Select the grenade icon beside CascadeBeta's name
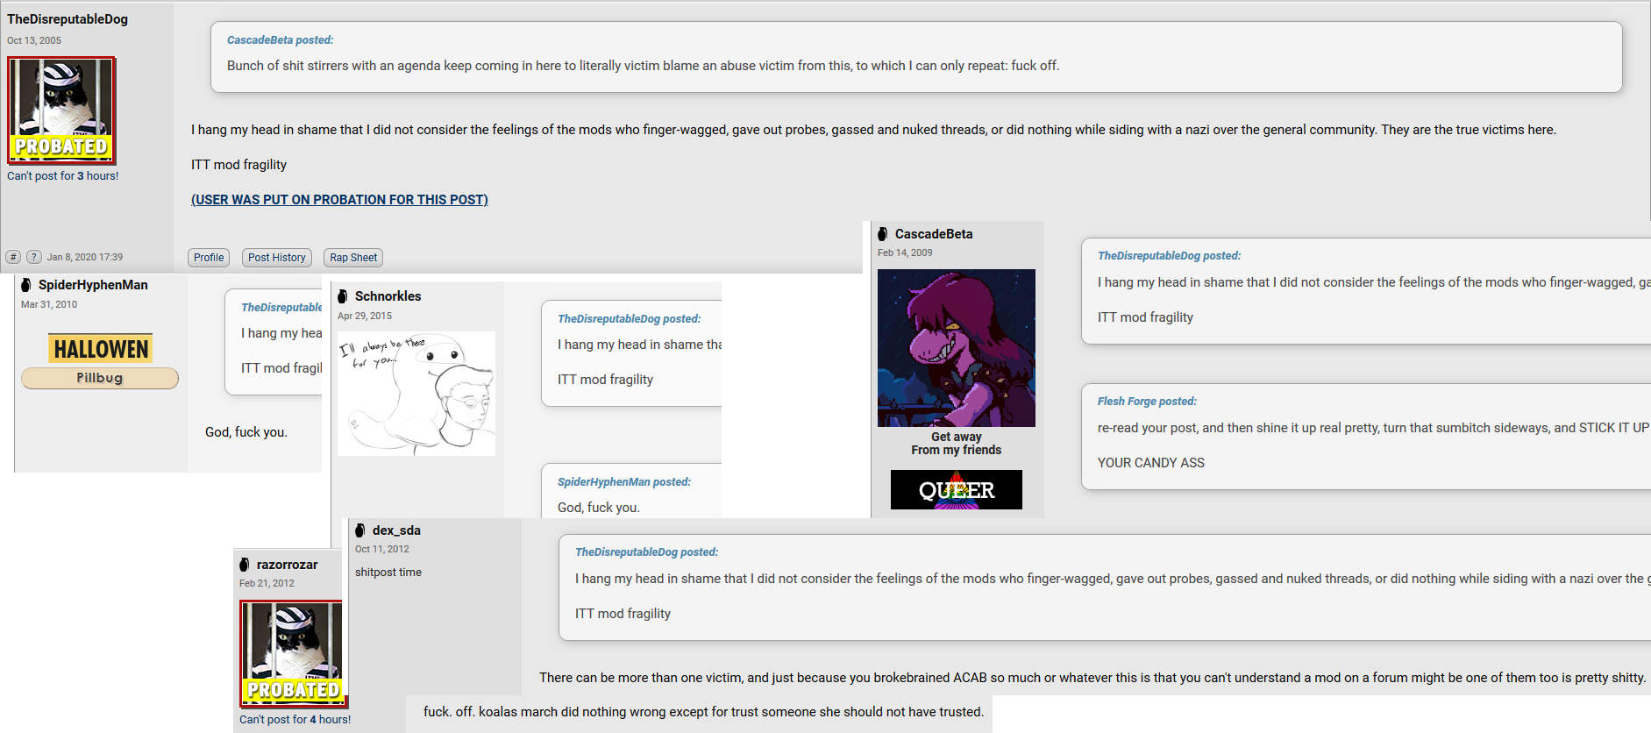Viewport: 1651px width, 733px height. pos(883,234)
